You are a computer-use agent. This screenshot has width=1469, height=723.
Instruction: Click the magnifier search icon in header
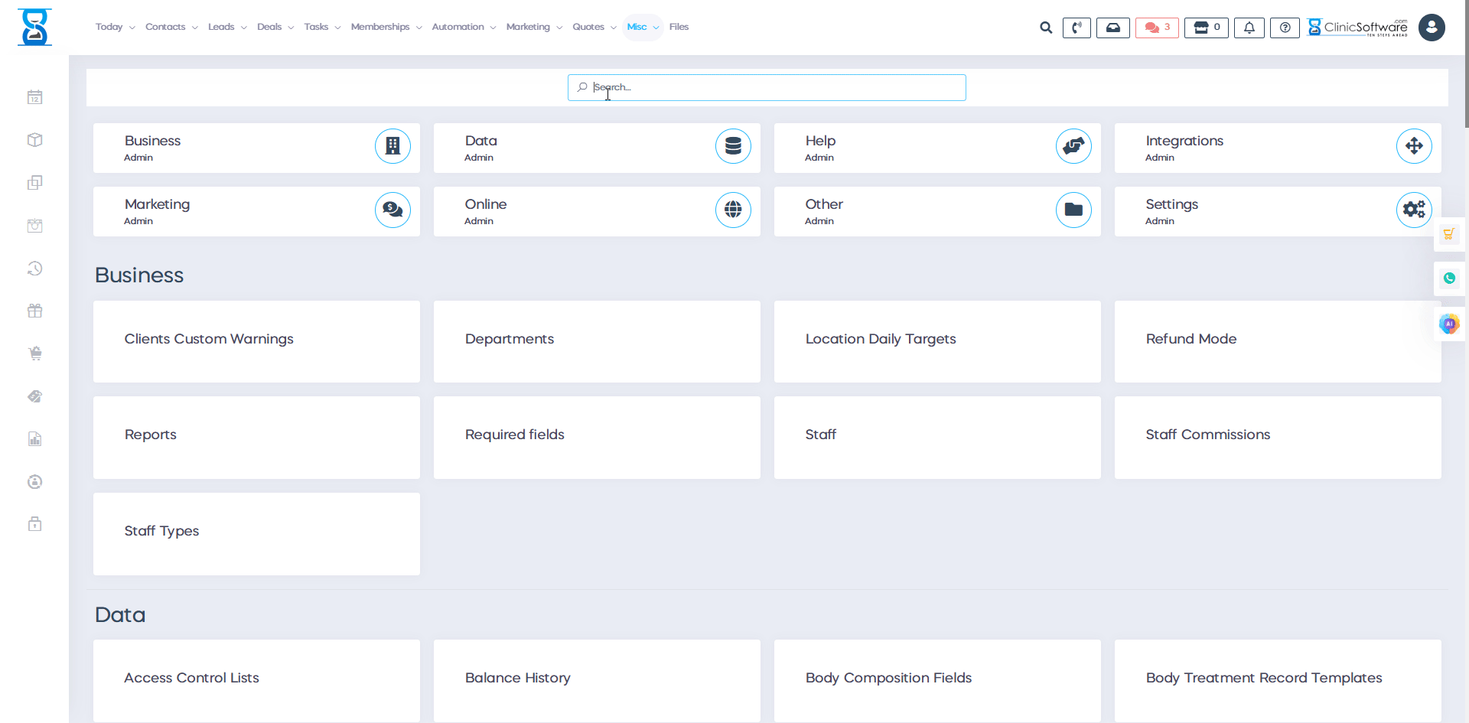click(1046, 27)
